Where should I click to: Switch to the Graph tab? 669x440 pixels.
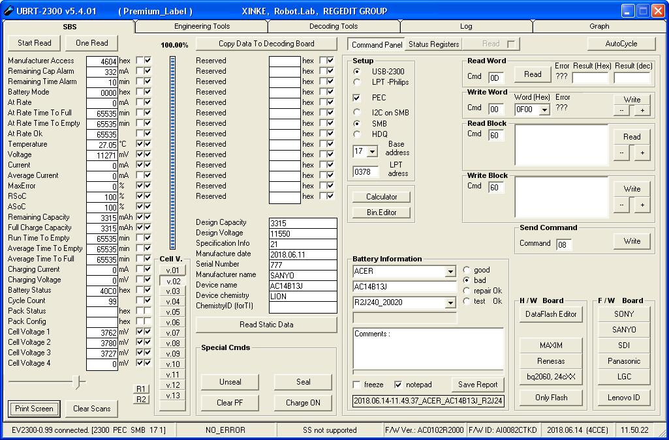click(x=599, y=27)
